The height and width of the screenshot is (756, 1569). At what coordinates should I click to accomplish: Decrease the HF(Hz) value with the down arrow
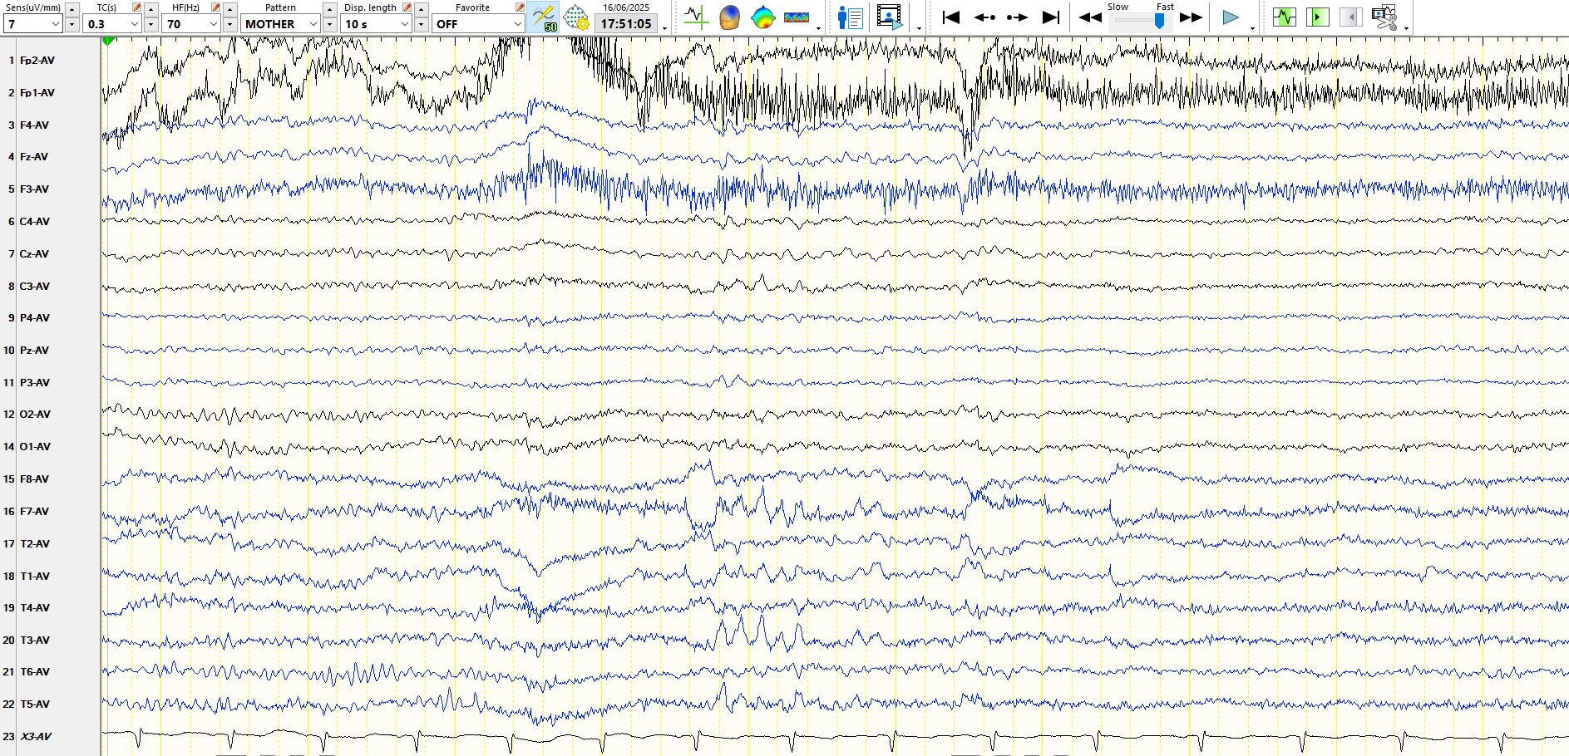point(229,24)
